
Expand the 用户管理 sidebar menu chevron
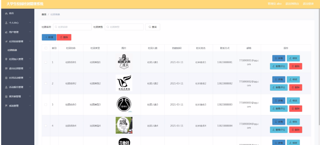[30, 32]
